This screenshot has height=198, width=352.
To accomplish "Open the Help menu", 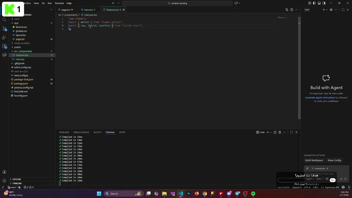I will pyautogui.click(x=69, y=3).
